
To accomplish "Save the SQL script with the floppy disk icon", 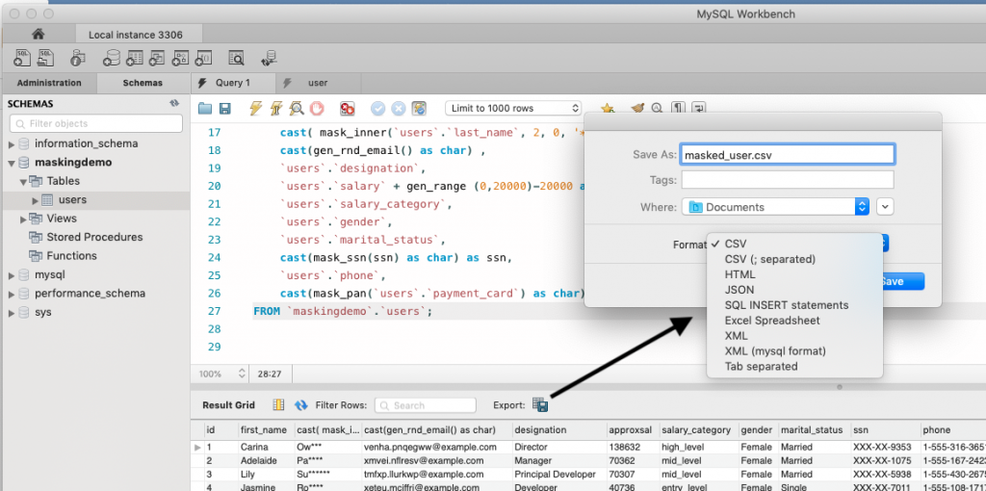I will (x=224, y=109).
